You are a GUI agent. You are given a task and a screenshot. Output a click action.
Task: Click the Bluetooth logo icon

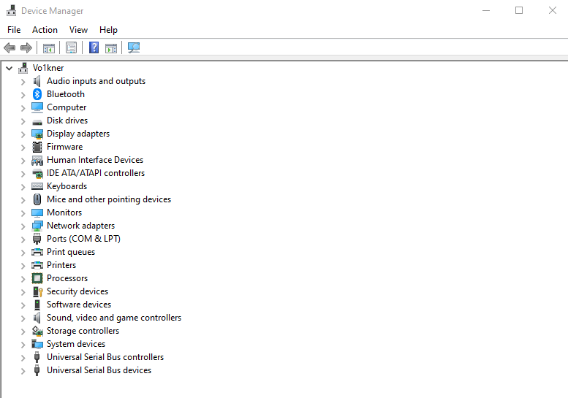point(37,94)
